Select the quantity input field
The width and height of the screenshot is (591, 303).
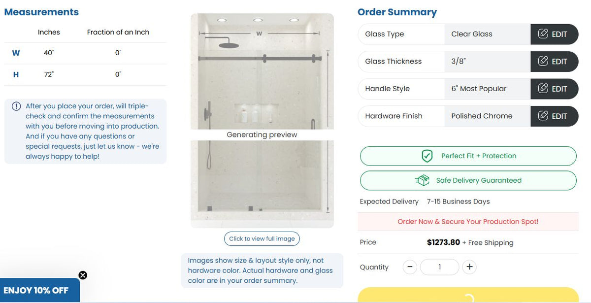[x=439, y=267]
